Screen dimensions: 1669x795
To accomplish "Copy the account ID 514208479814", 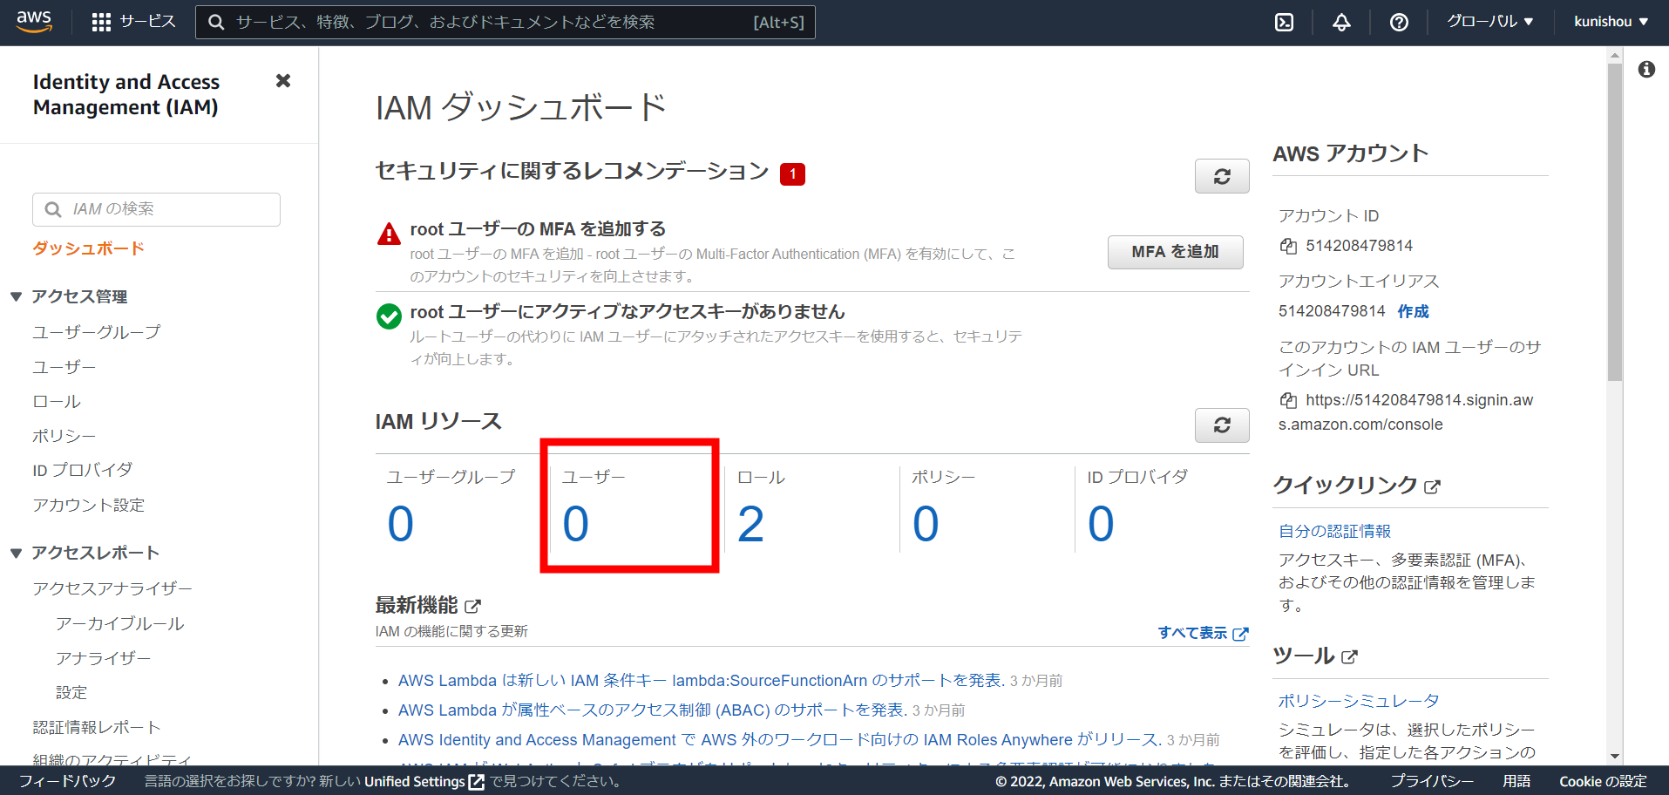I will pos(1288,246).
